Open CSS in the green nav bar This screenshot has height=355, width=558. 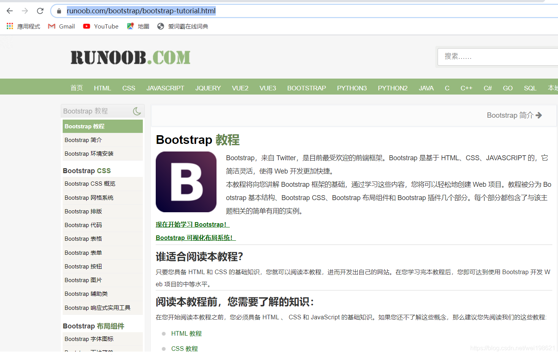129,88
